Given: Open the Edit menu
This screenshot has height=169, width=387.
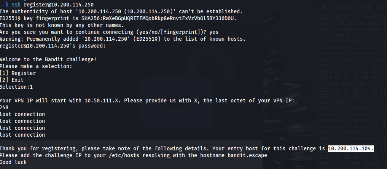Looking at the screenshot, I should pyautogui.click(x=366, y=8).
